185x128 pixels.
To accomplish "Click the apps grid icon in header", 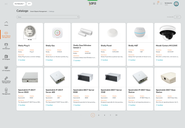I will tap(154, 4).
